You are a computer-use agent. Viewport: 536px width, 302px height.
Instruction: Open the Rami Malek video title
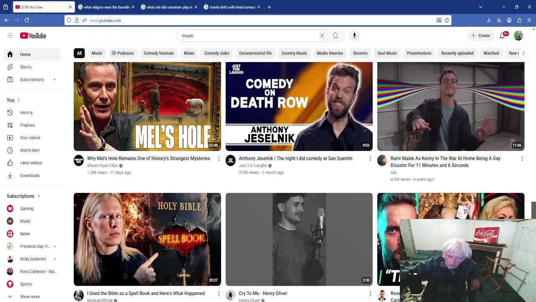tap(446, 162)
